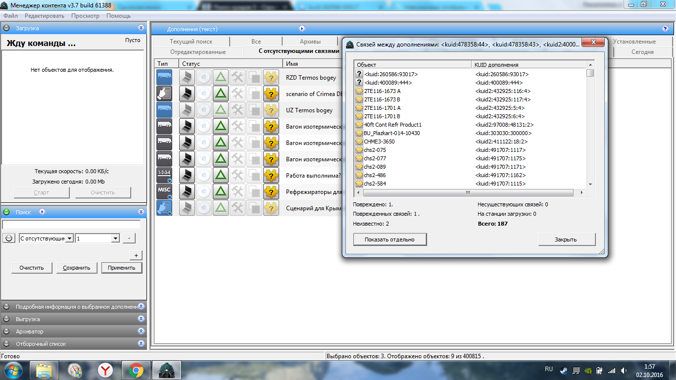Launch Google Chrome from the taskbar
This screenshot has height=380, width=676.
(136, 370)
